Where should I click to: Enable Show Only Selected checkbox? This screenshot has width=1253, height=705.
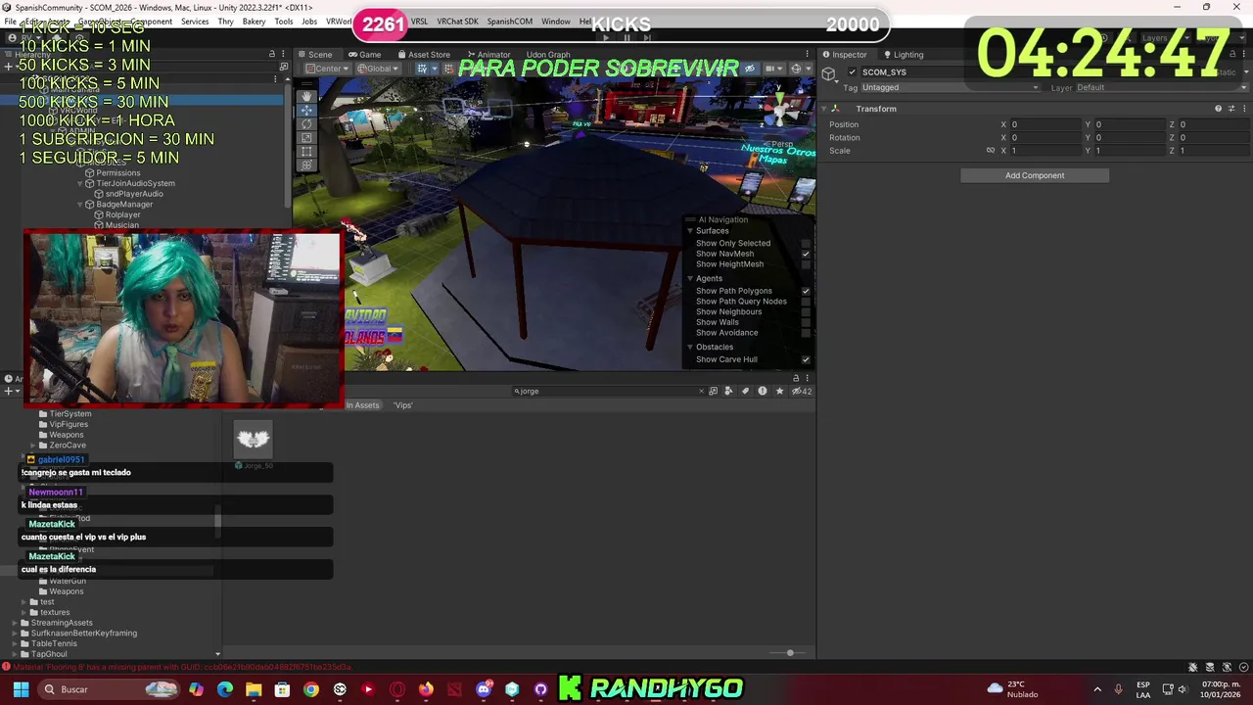tap(806, 243)
